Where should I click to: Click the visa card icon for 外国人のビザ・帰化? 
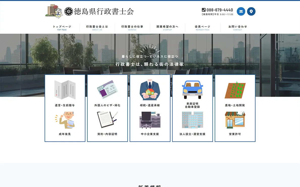click(107, 90)
